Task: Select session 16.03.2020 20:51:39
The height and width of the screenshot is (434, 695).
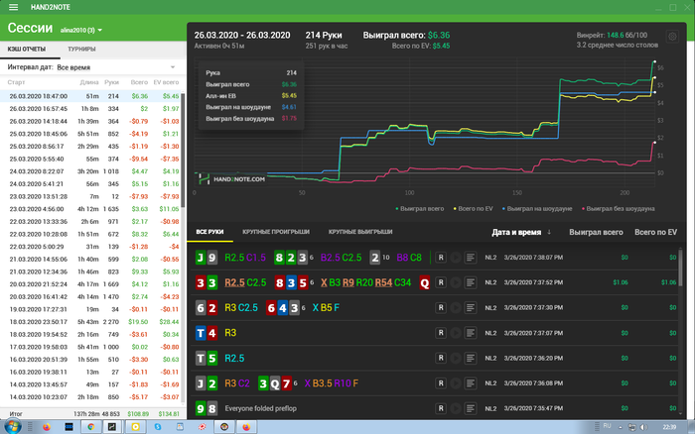Action: click(x=92, y=360)
